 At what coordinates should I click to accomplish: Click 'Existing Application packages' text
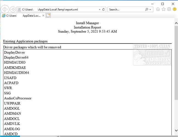(x=25, y=41)
